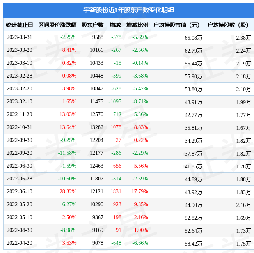Click the price change value 28.32%
The height and width of the screenshot is (253, 254).
[68, 191]
